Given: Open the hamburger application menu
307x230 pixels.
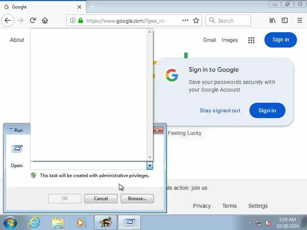Looking at the screenshot, I should coord(300,20).
